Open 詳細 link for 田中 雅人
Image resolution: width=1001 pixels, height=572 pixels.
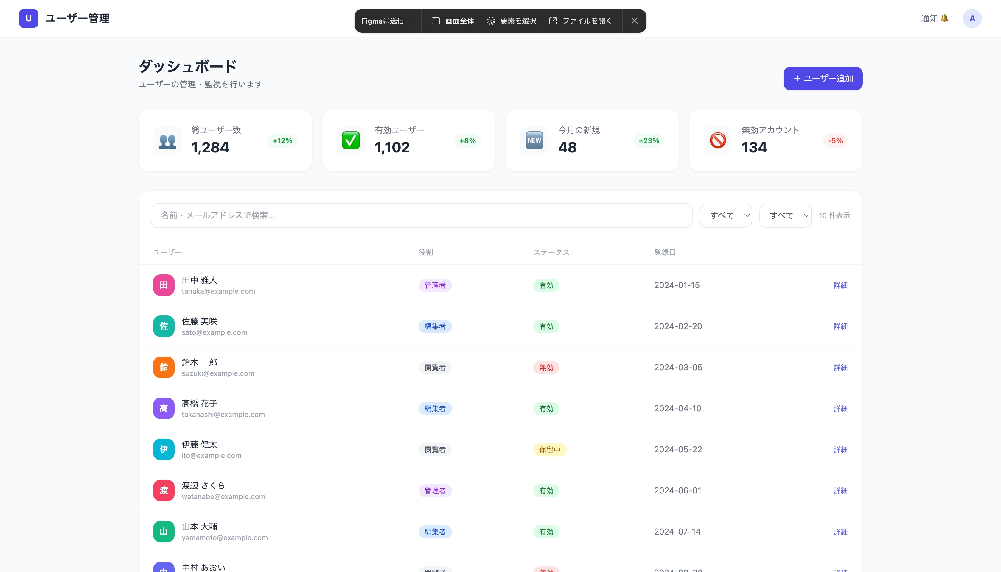[840, 285]
